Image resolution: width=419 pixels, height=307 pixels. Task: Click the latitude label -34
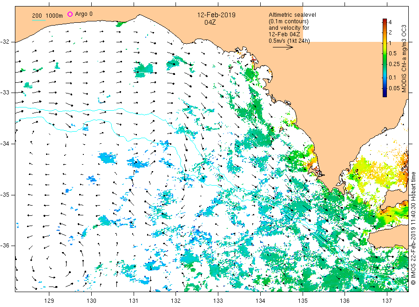coord(5,144)
